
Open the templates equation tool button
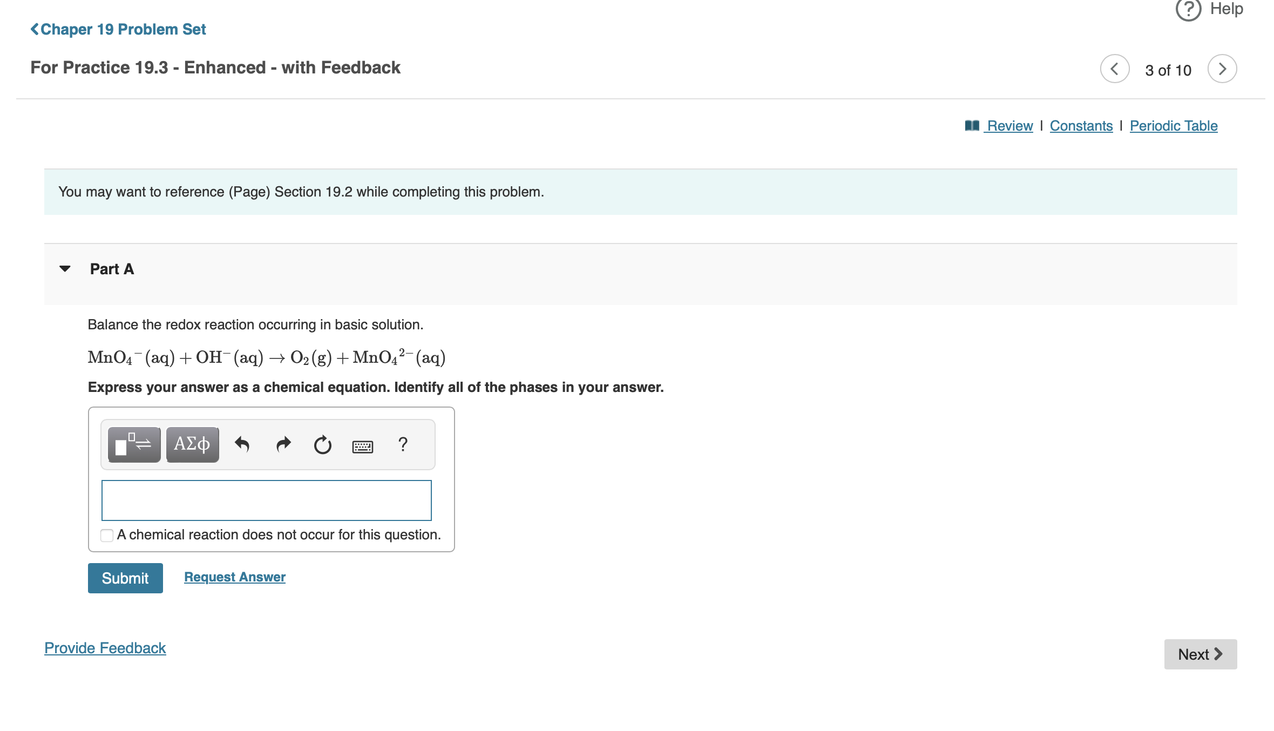tap(134, 444)
